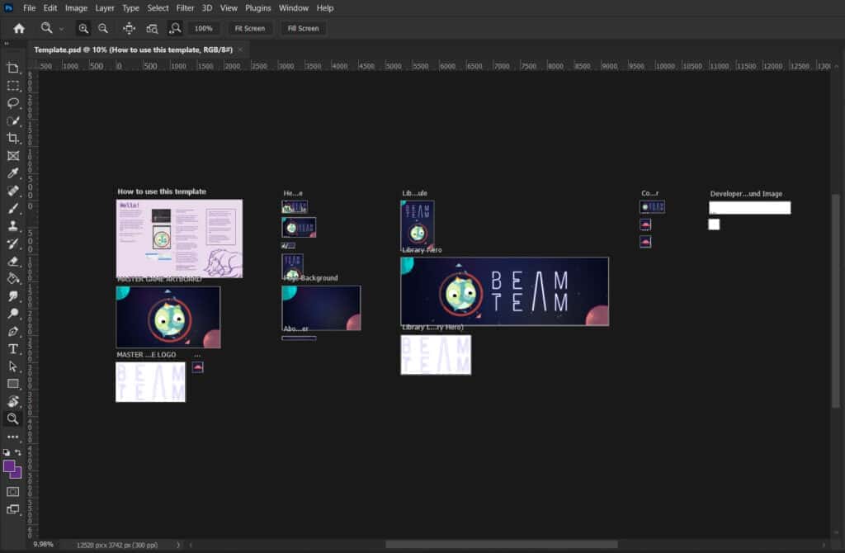Click the Home icon in the options bar

point(18,28)
